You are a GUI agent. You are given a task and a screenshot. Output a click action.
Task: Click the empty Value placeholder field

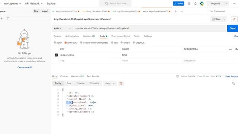click(x=151, y=61)
